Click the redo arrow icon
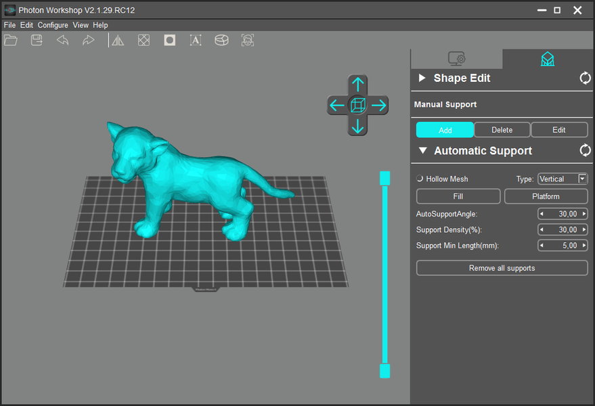Image resolution: width=595 pixels, height=406 pixels. point(88,41)
